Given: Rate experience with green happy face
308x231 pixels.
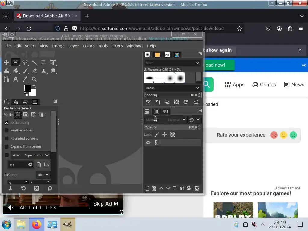Looking at the screenshot, I should coord(293,135).
